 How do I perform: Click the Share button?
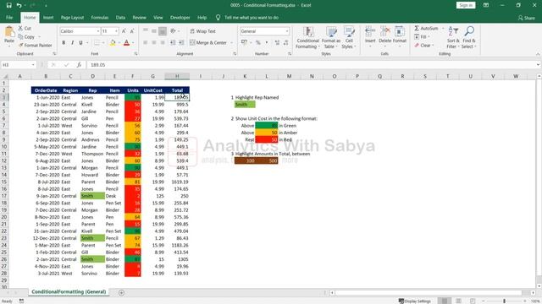coord(527,18)
